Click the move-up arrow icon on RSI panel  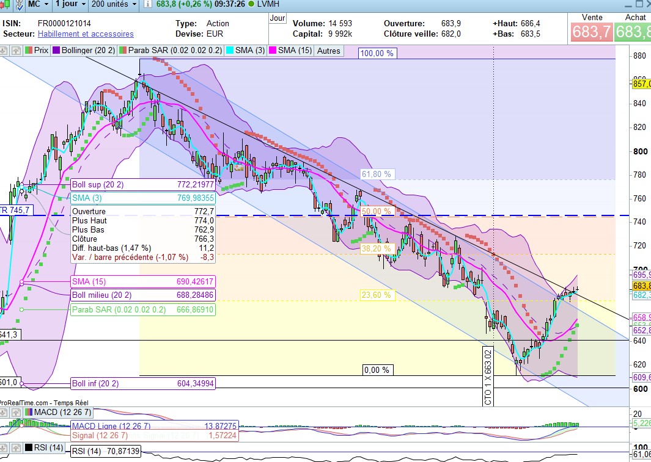tap(16, 448)
